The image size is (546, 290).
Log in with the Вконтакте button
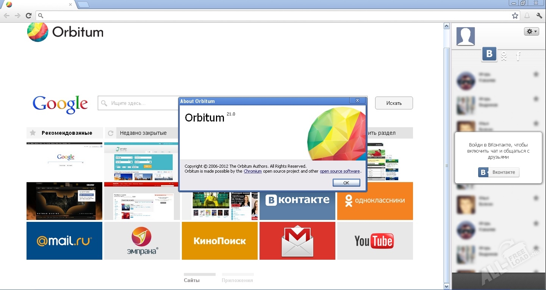tap(499, 172)
